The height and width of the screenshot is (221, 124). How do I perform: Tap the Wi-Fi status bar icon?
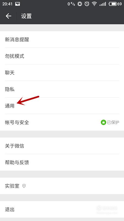pyautogui.click(x=94, y=4)
